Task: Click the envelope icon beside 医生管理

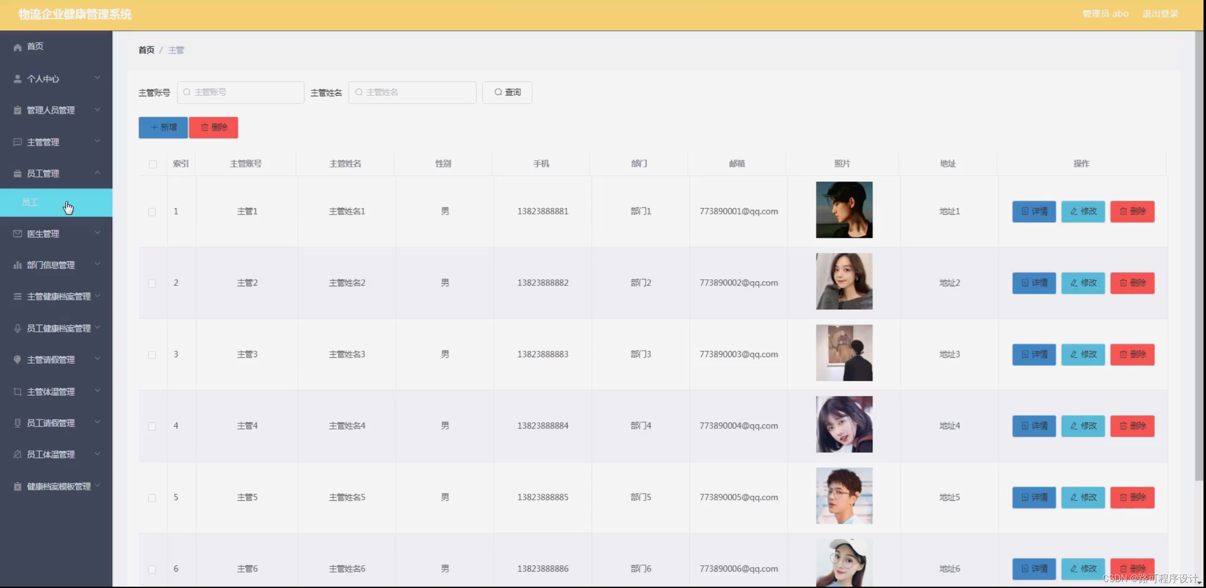Action: tap(17, 233)
